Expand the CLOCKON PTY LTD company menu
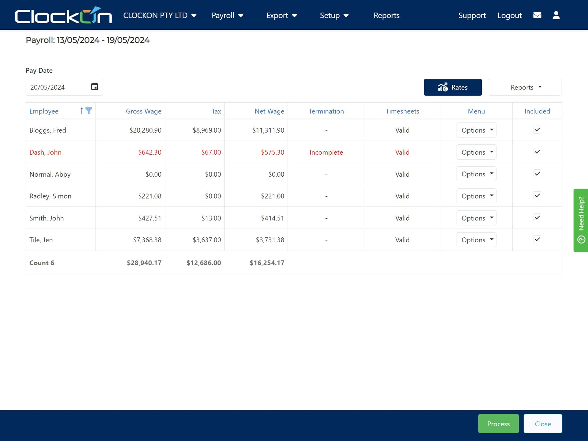 [160, 15]
